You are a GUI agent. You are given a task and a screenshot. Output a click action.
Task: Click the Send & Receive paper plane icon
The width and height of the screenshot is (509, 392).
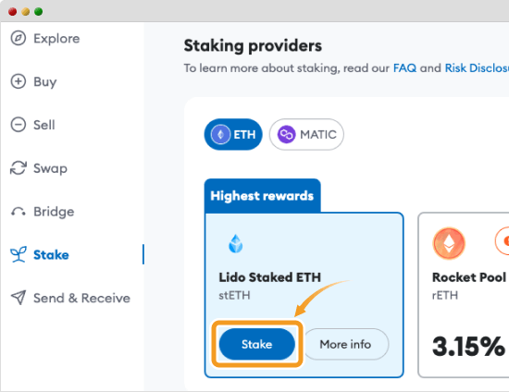tap(19, 298)
